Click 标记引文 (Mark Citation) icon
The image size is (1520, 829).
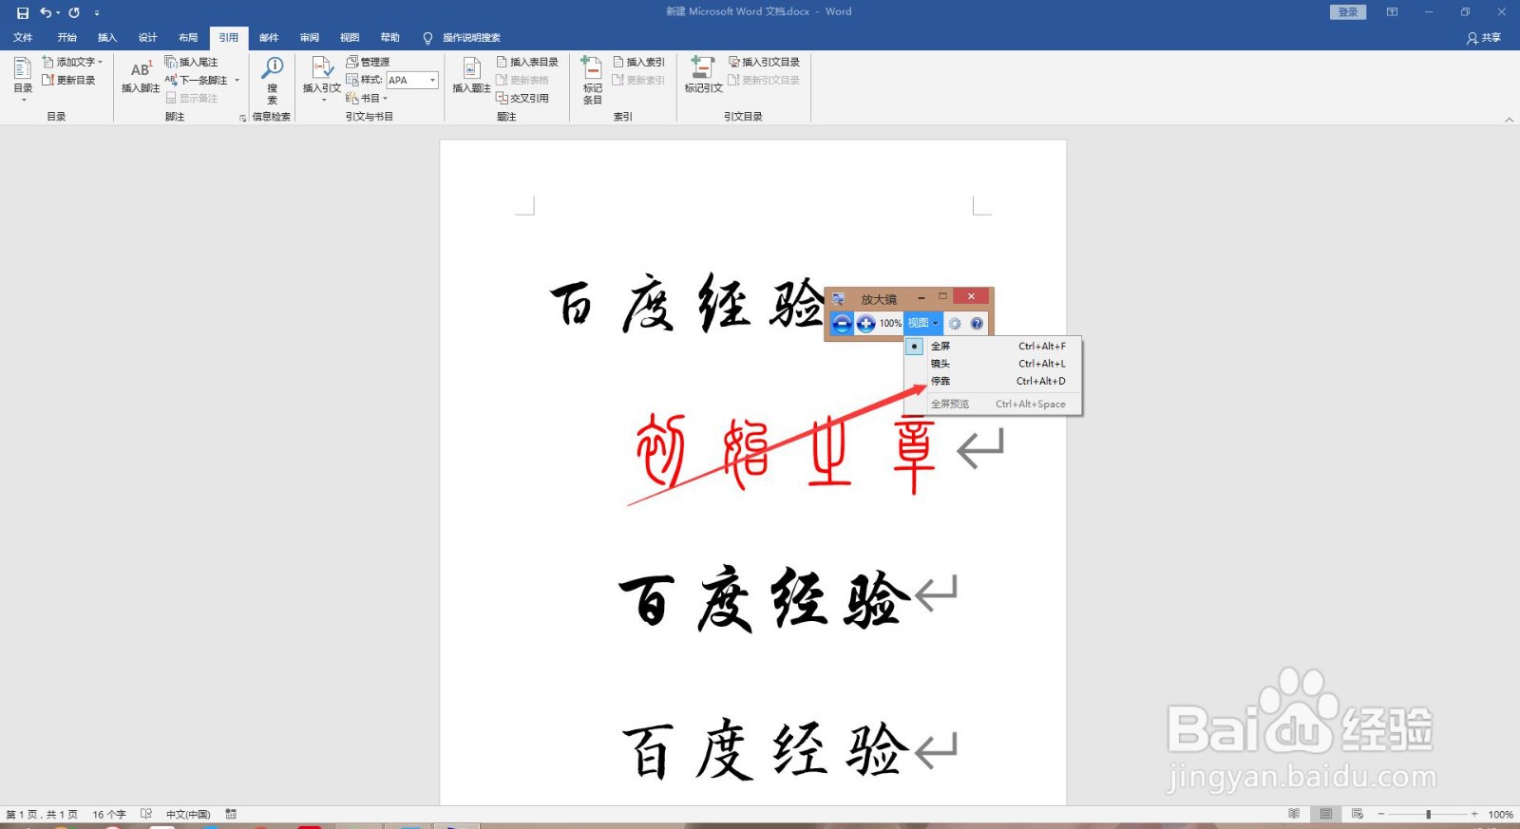[704, 76]
